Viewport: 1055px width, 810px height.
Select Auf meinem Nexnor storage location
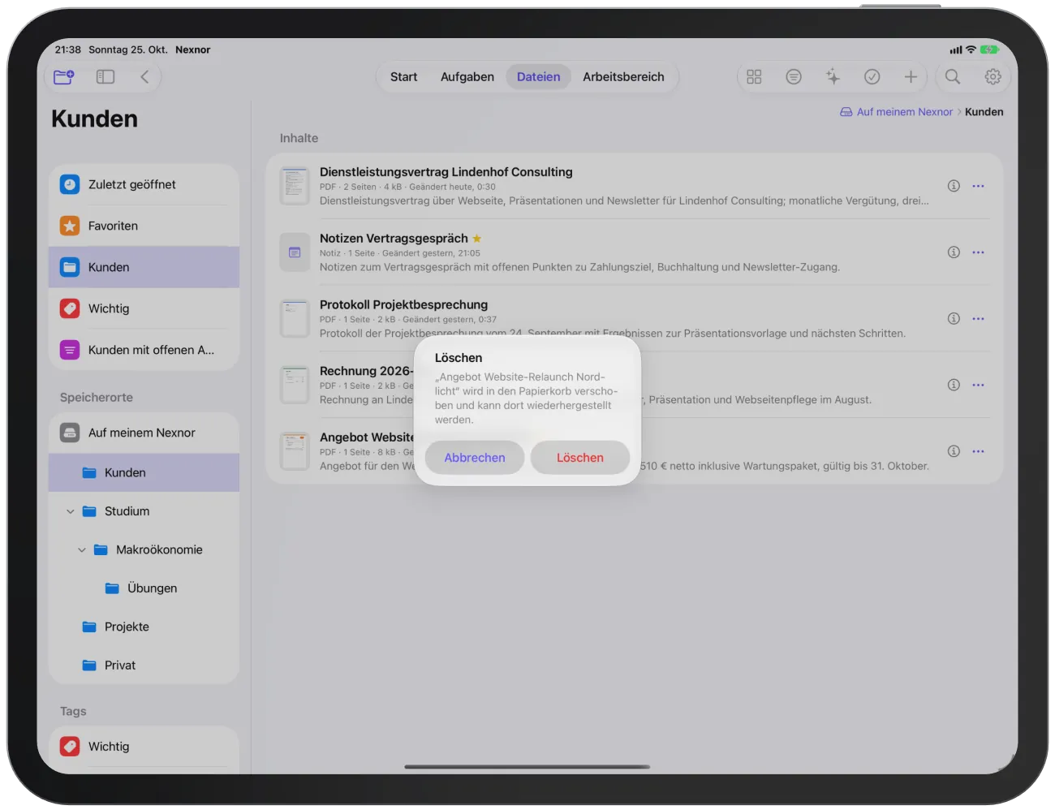[x=144, y=433]
